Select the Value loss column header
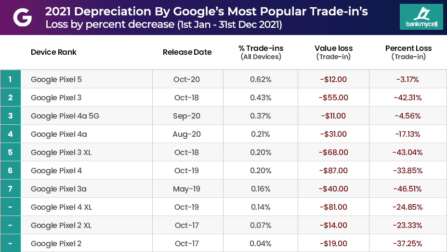Screen dimensions: 447x252 coord(333,52)
